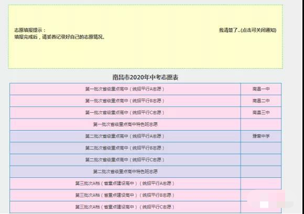
Task: Click the 豫章中学 school cell
Action: click(x=261, y=136)
